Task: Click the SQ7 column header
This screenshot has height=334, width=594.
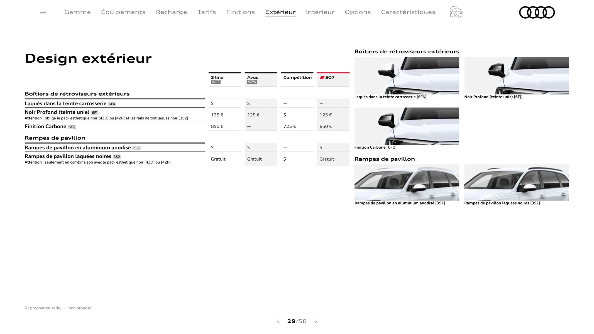Action: coord(333,80)
